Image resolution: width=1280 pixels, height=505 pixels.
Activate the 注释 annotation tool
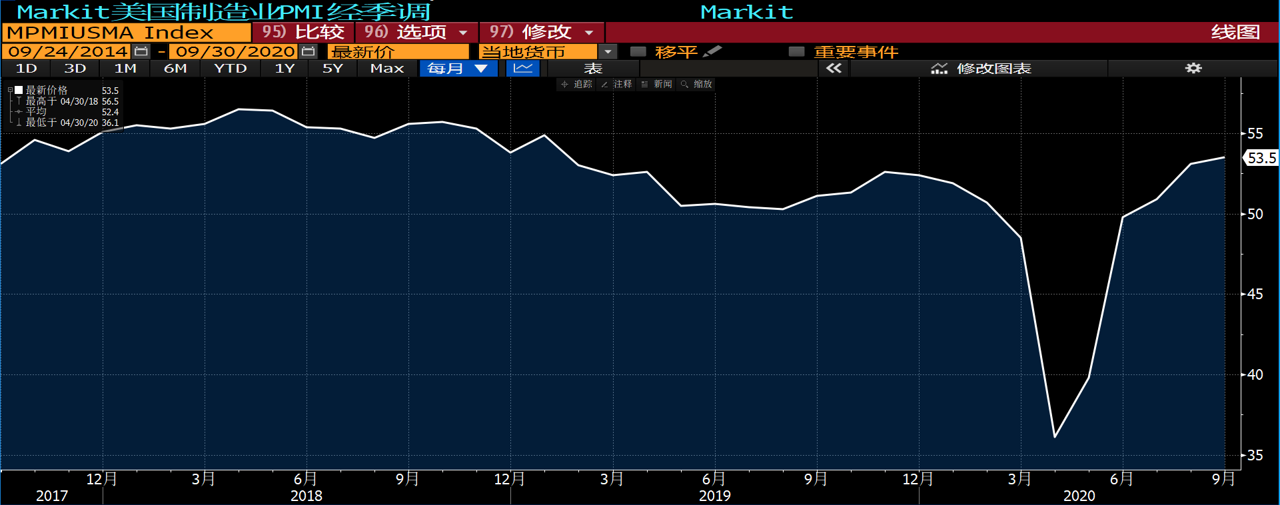[616, 84]
